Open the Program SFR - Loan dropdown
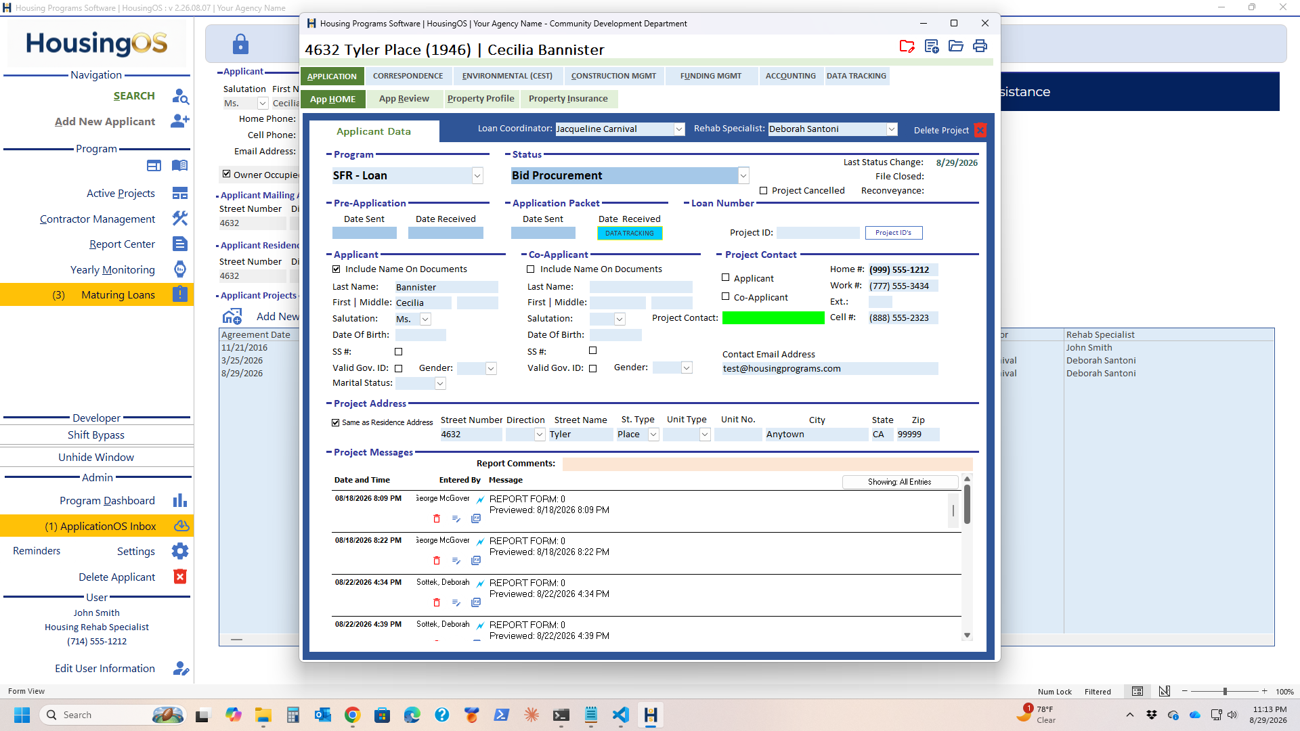 477,176
